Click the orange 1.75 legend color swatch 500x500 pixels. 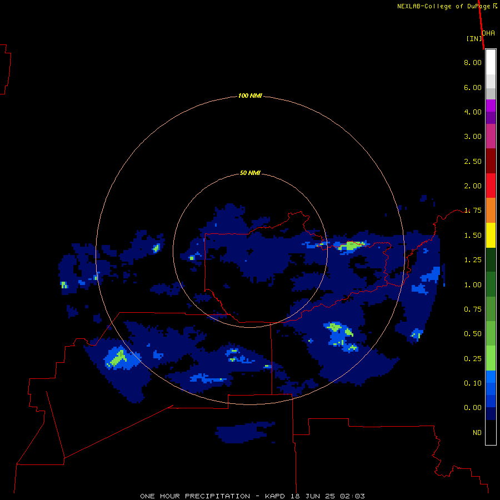491,211
